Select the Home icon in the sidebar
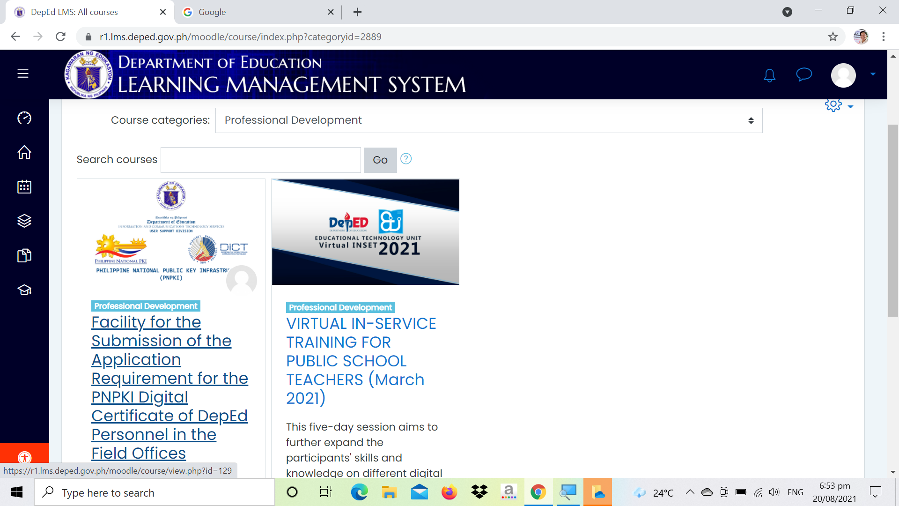 (24, 152)
